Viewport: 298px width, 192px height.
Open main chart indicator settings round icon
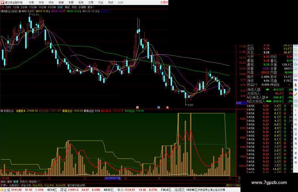tap(20, 11)
